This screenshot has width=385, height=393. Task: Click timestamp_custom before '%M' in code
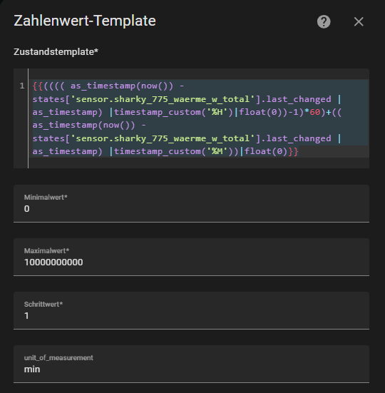[x=158, y=151]
